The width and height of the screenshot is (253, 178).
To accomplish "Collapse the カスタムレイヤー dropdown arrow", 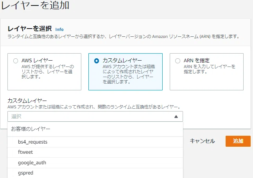I will point(176,117).
